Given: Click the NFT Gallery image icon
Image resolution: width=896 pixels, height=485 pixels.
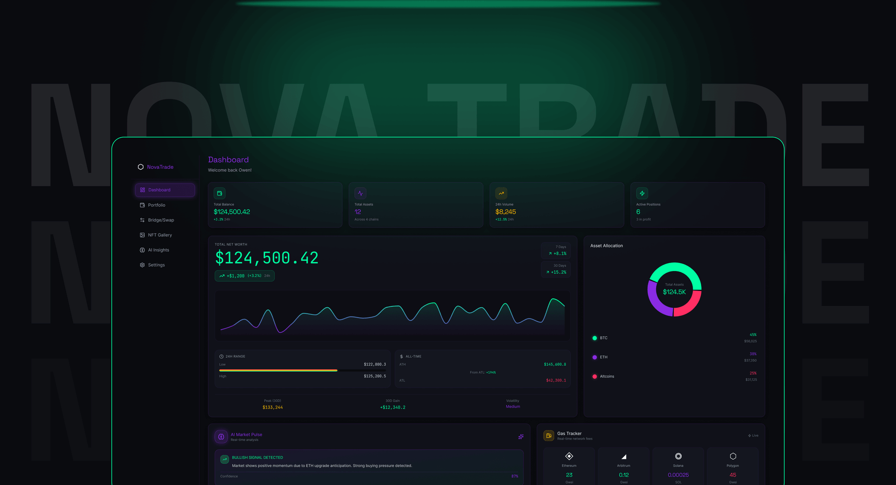Looking at the screenshot, I should coord(142,235).
